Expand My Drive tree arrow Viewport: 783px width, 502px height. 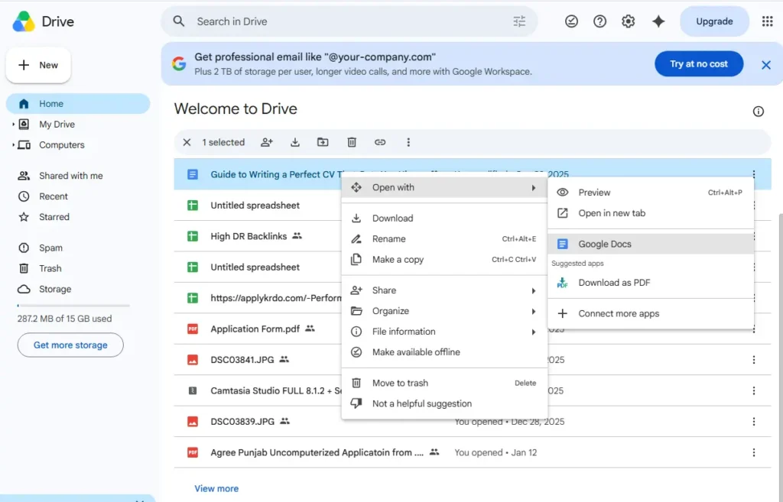click(13, 125)
